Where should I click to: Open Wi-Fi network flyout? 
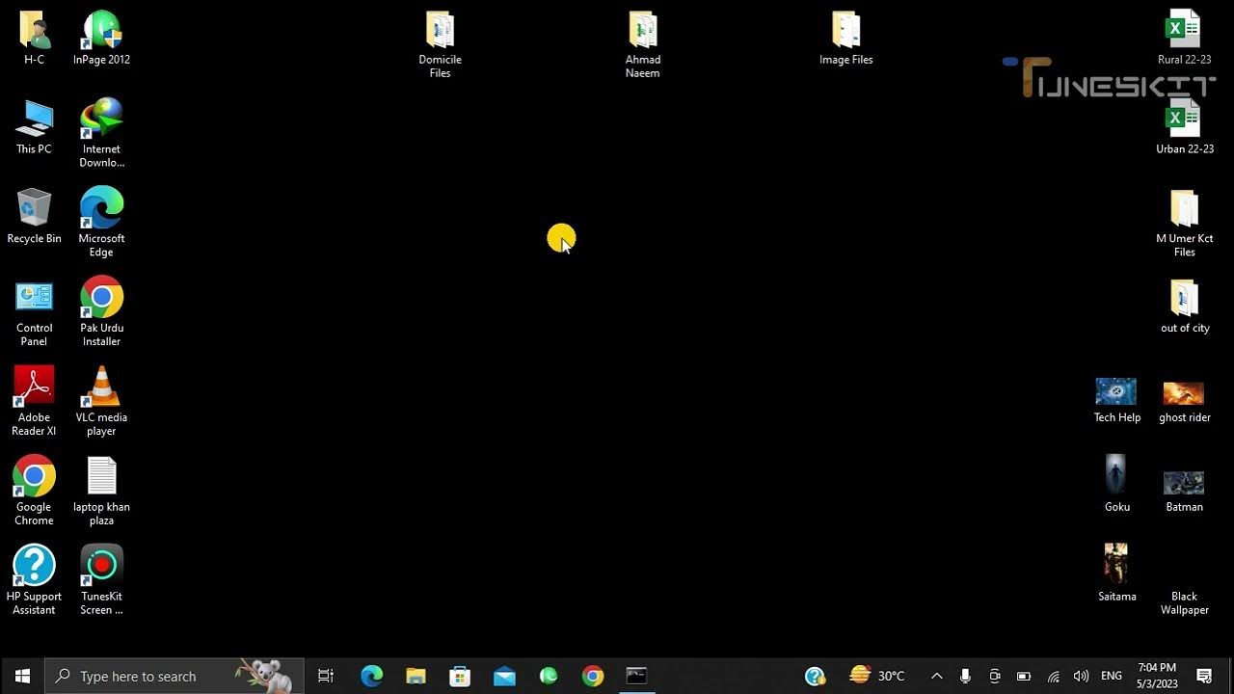1054,676
